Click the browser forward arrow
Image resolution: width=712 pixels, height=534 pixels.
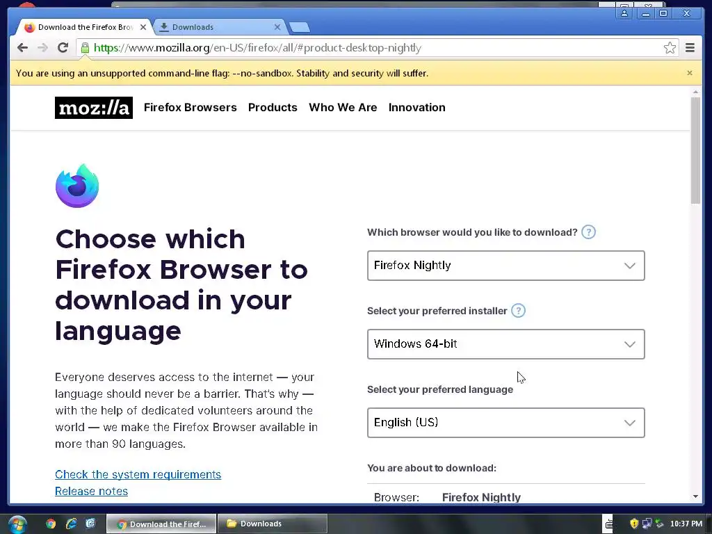point(42,48)
